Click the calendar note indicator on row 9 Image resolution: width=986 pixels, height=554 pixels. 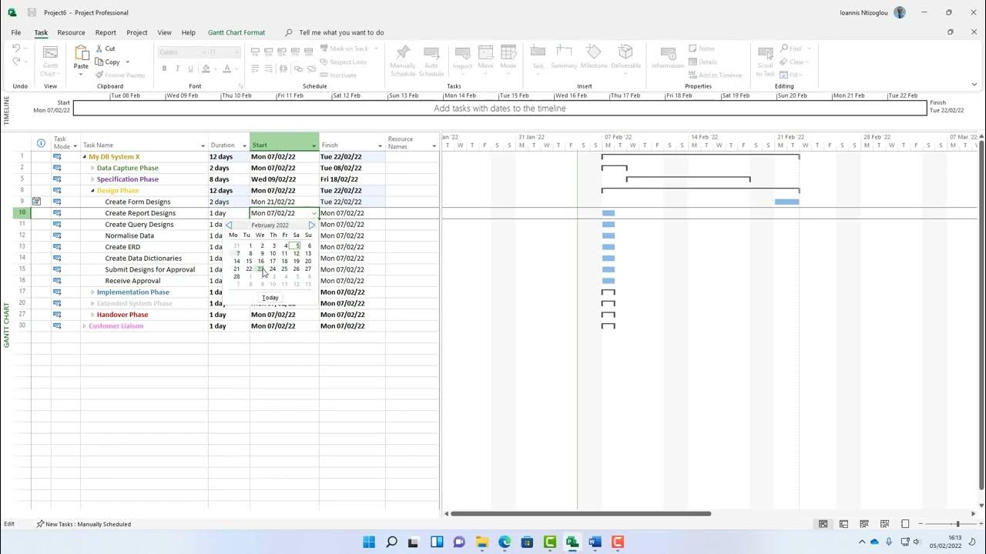[37, 202]
